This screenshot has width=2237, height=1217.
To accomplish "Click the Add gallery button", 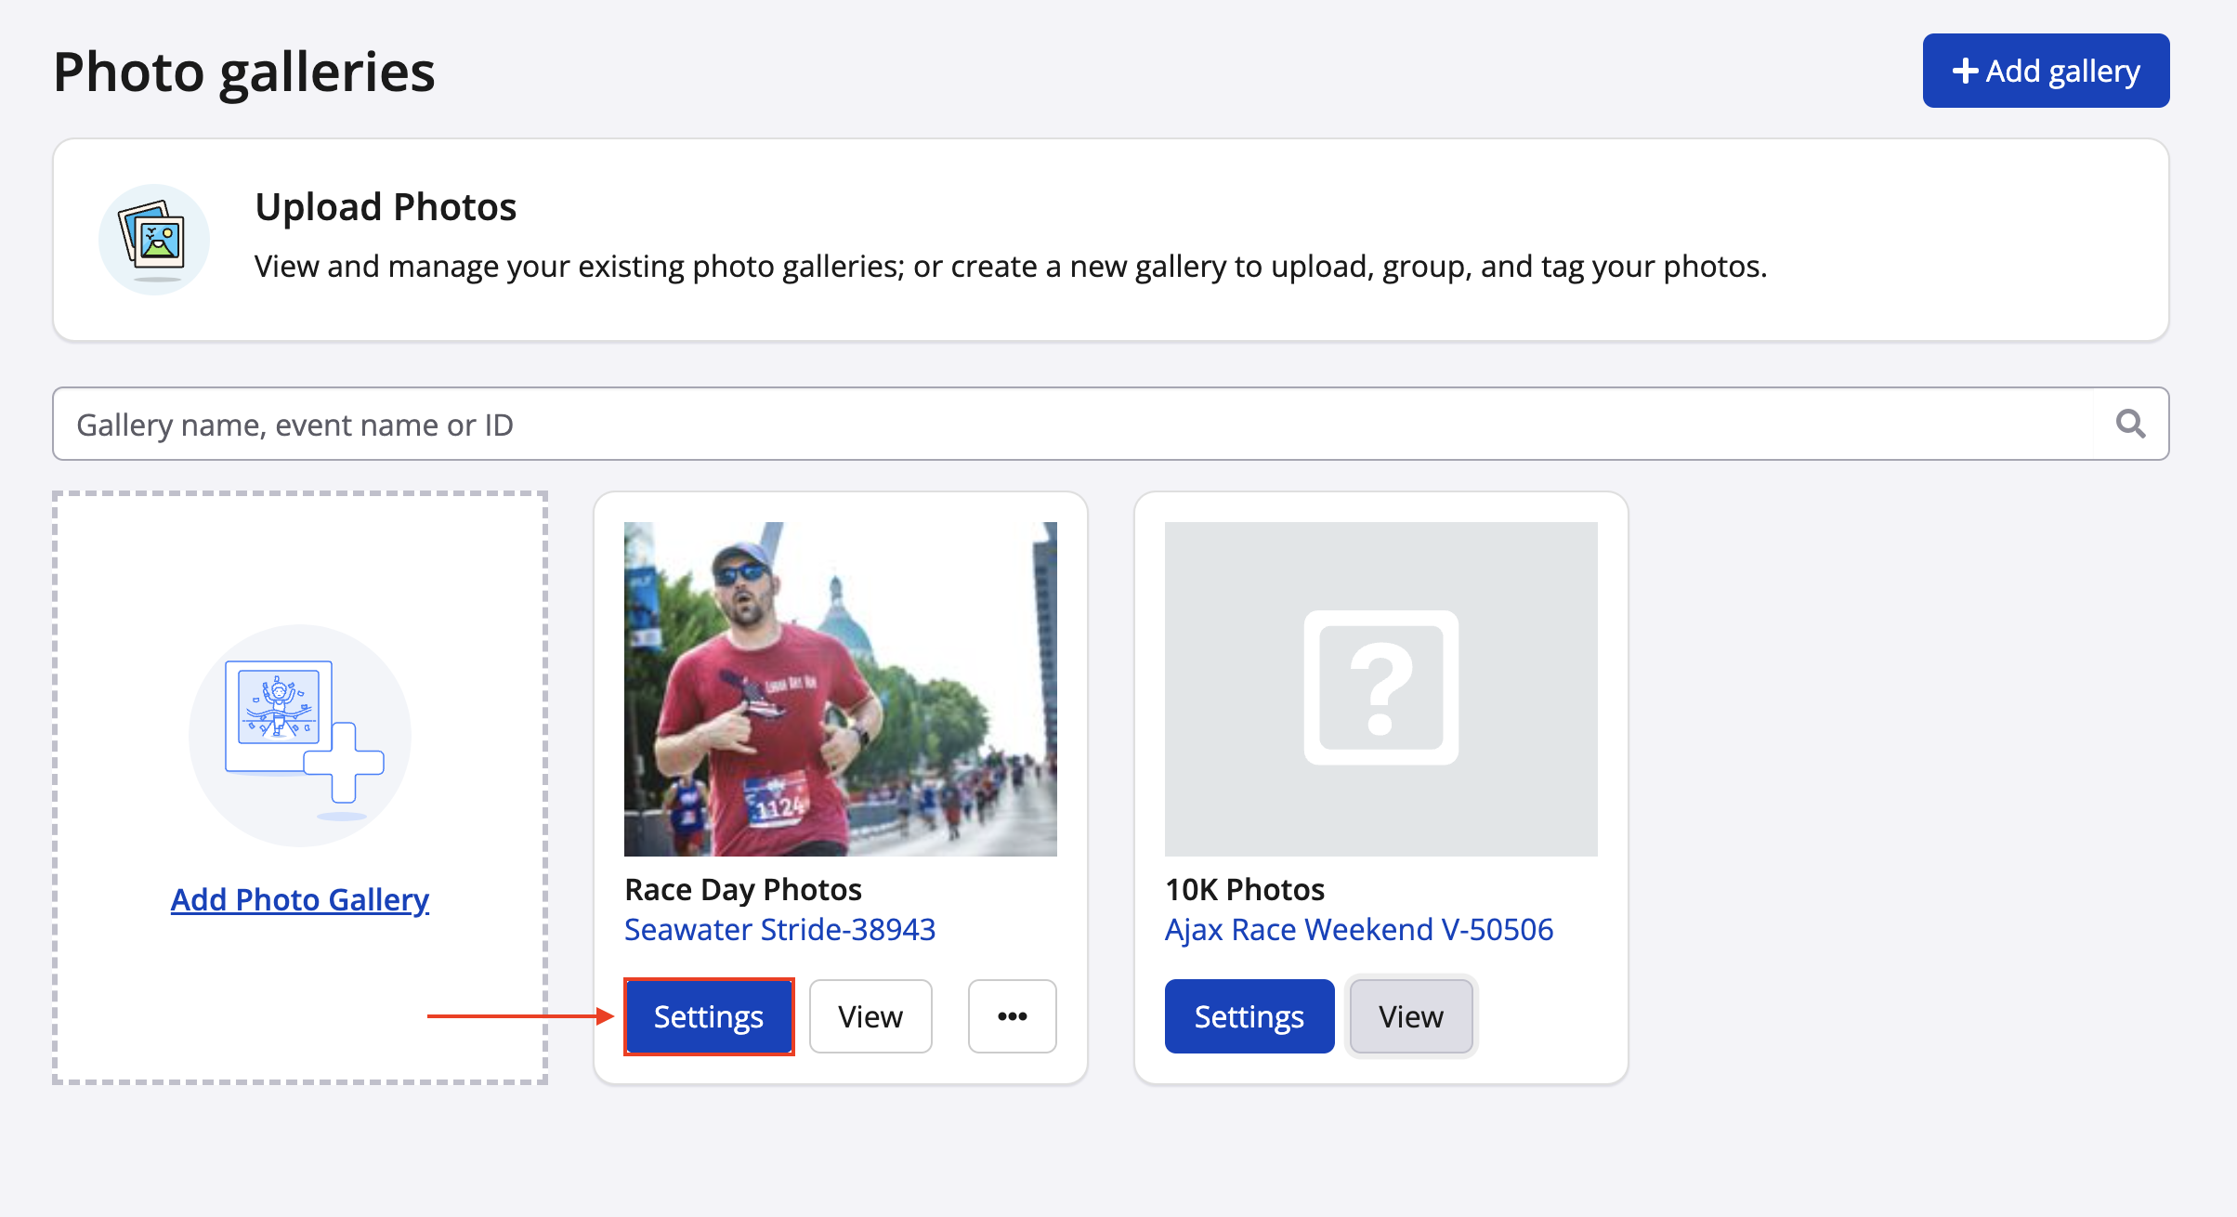I will pos(2045,71).
